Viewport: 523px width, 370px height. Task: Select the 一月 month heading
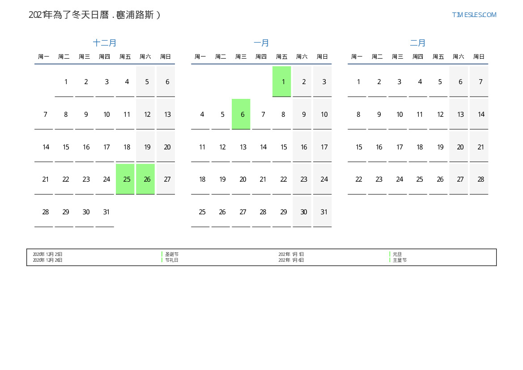tap(261, 43)
